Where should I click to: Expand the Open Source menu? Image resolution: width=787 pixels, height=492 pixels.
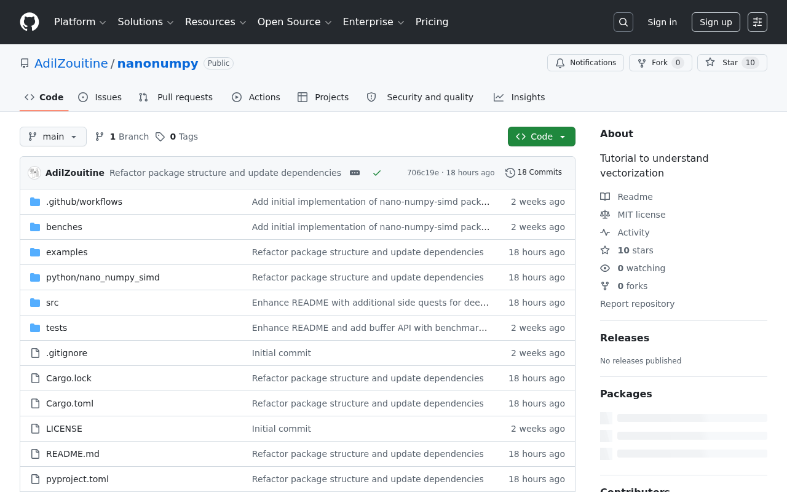pos(295,22)
